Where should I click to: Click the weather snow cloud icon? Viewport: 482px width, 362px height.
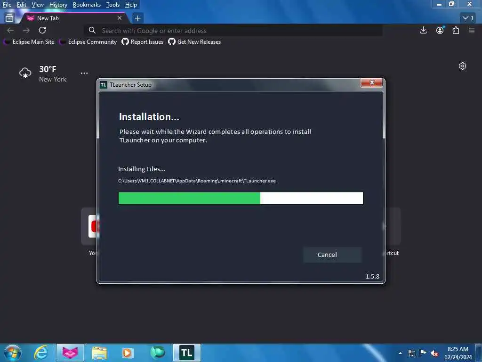pos(25,73)
